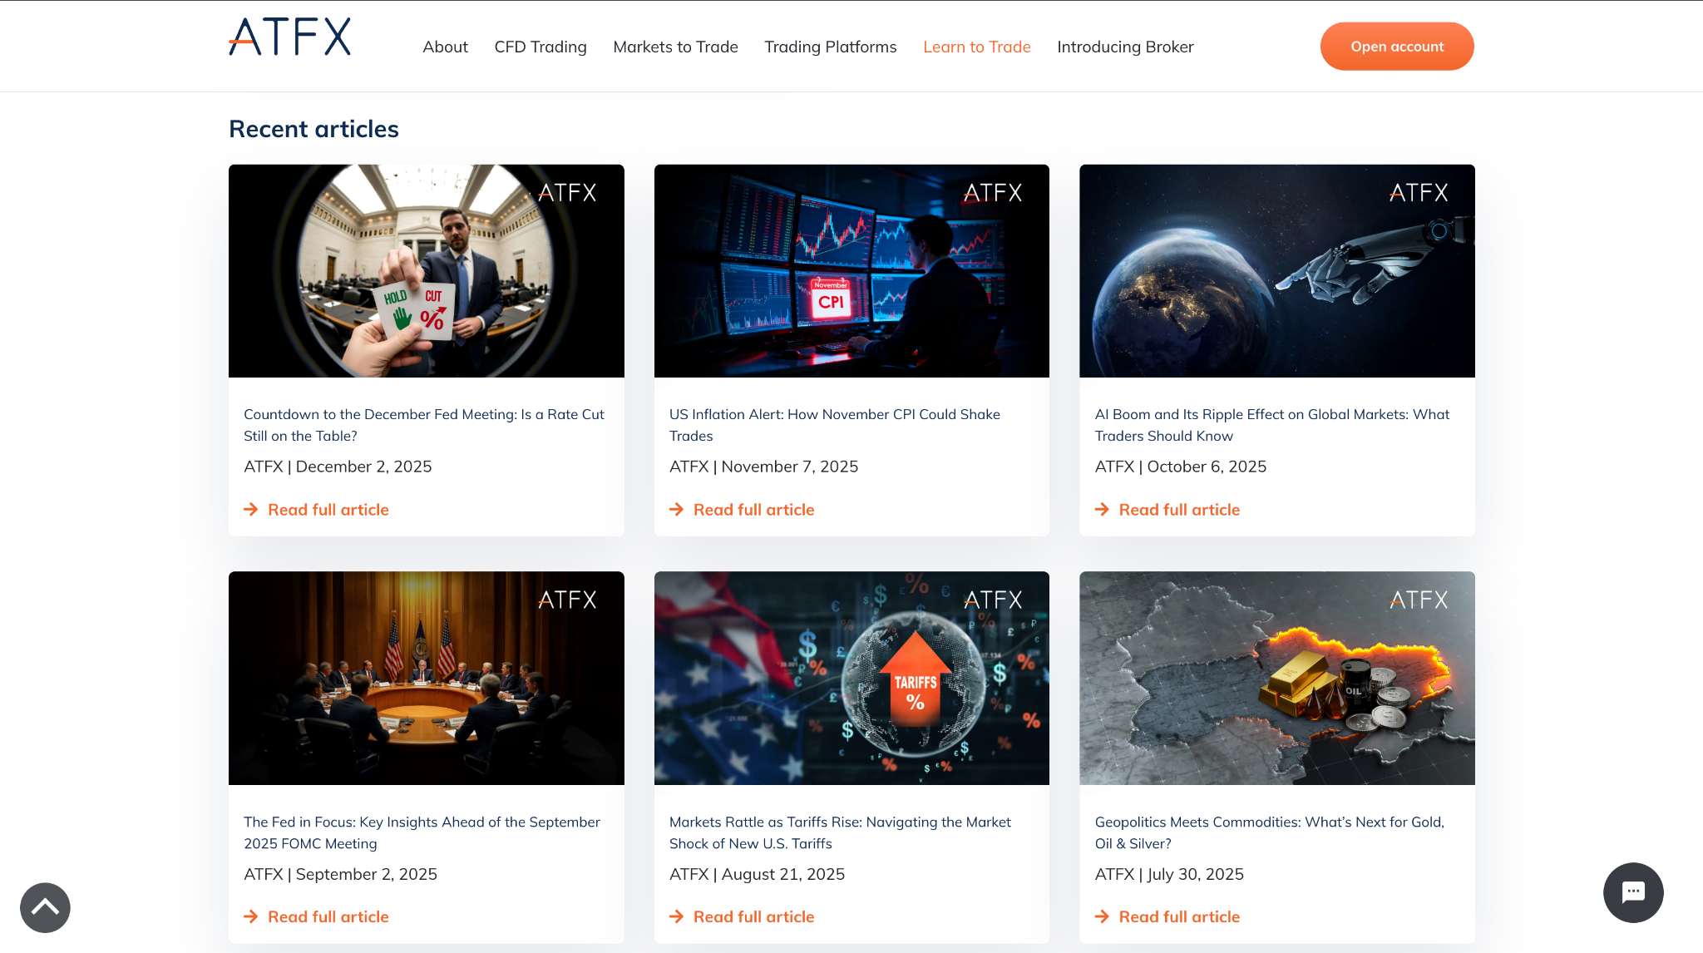Click arrow icon beside Tariffs article link
The height and width of the screenshot is (953, 1703).
[x=677, y=916]
